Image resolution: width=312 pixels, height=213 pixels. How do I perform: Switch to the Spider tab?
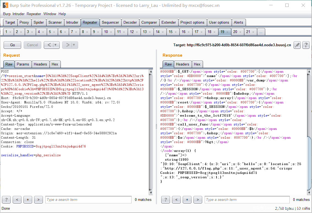point(39,23)
